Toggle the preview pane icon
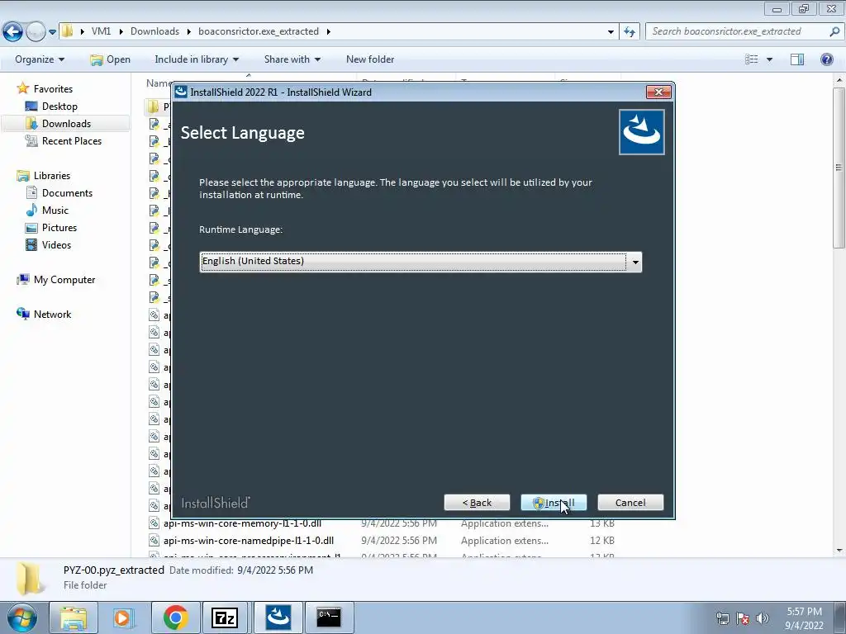Image resolution: width=846 pixels, height=634 pixels. tap(797, 59)
